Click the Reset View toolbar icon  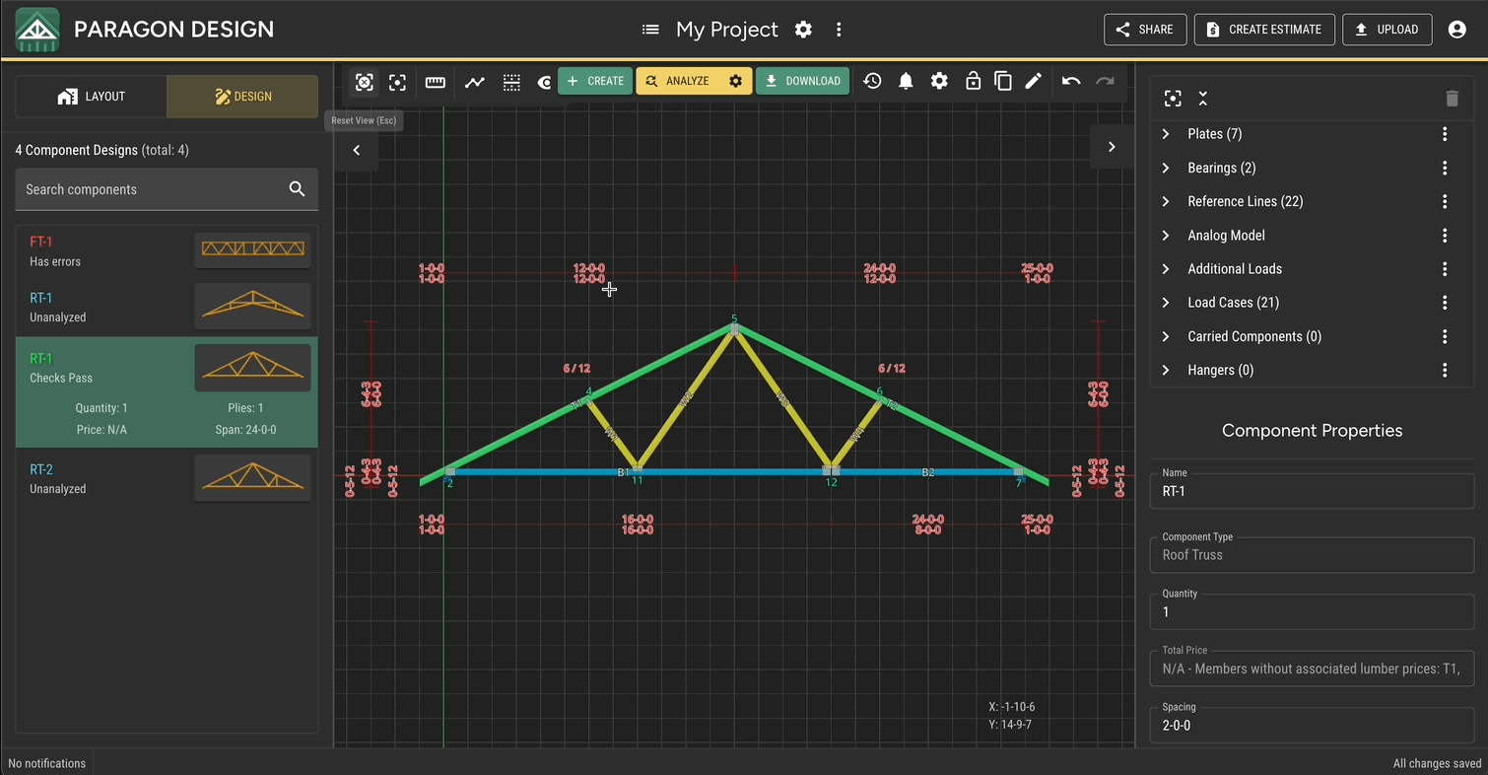(364, 82)
